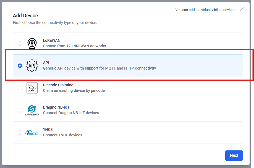Click the 1NCE logo icon
The height and width of the screenshot is (168, 254).
[x=32, y=133]
